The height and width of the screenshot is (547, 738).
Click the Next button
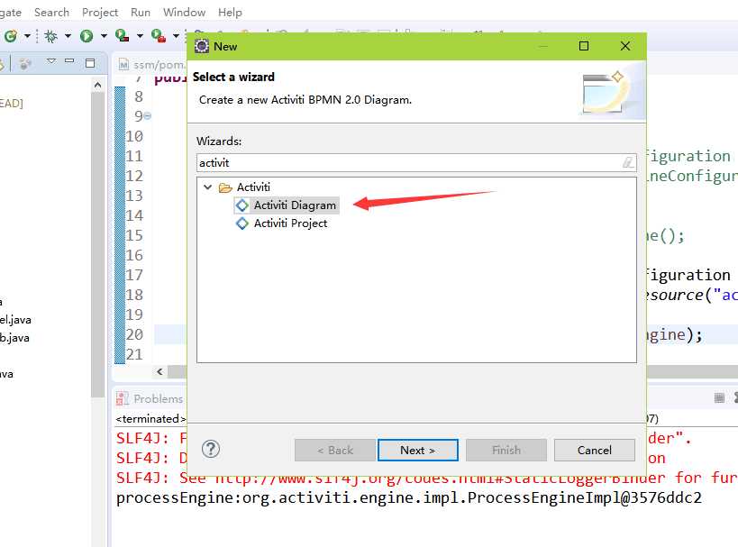pyautogui.click(x=418, y=450)
